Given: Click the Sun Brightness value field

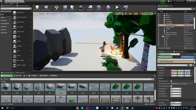Looking at the screenshot, I should click(x=176, y=89).
